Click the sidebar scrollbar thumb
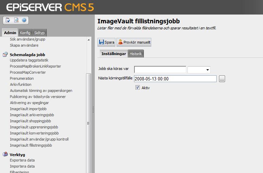263x173 pixels. click(89, 123)
